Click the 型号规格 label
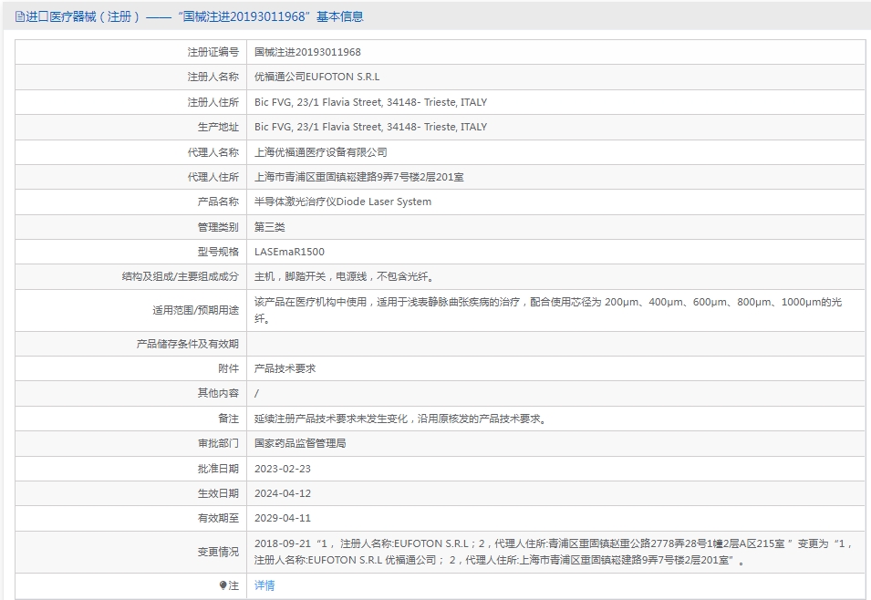 [218, 252]
